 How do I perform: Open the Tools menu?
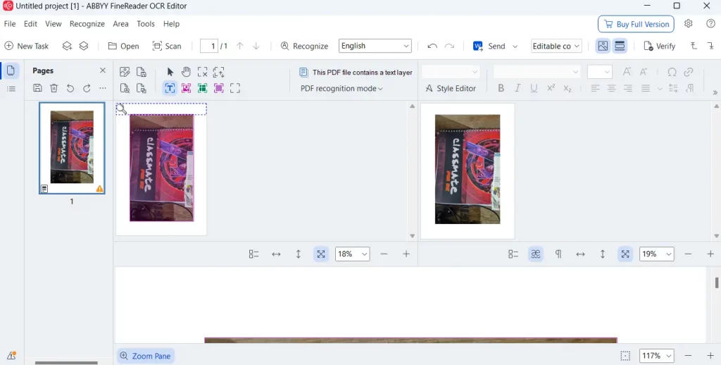[146, 24]
